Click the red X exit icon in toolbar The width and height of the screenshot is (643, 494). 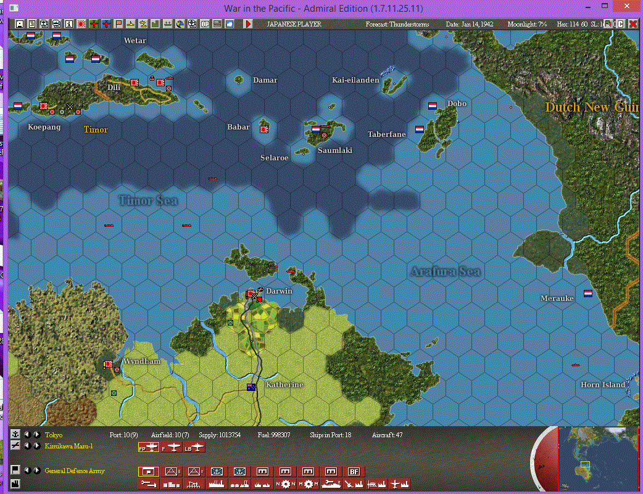pyautogui.click(x=633, y=24)
